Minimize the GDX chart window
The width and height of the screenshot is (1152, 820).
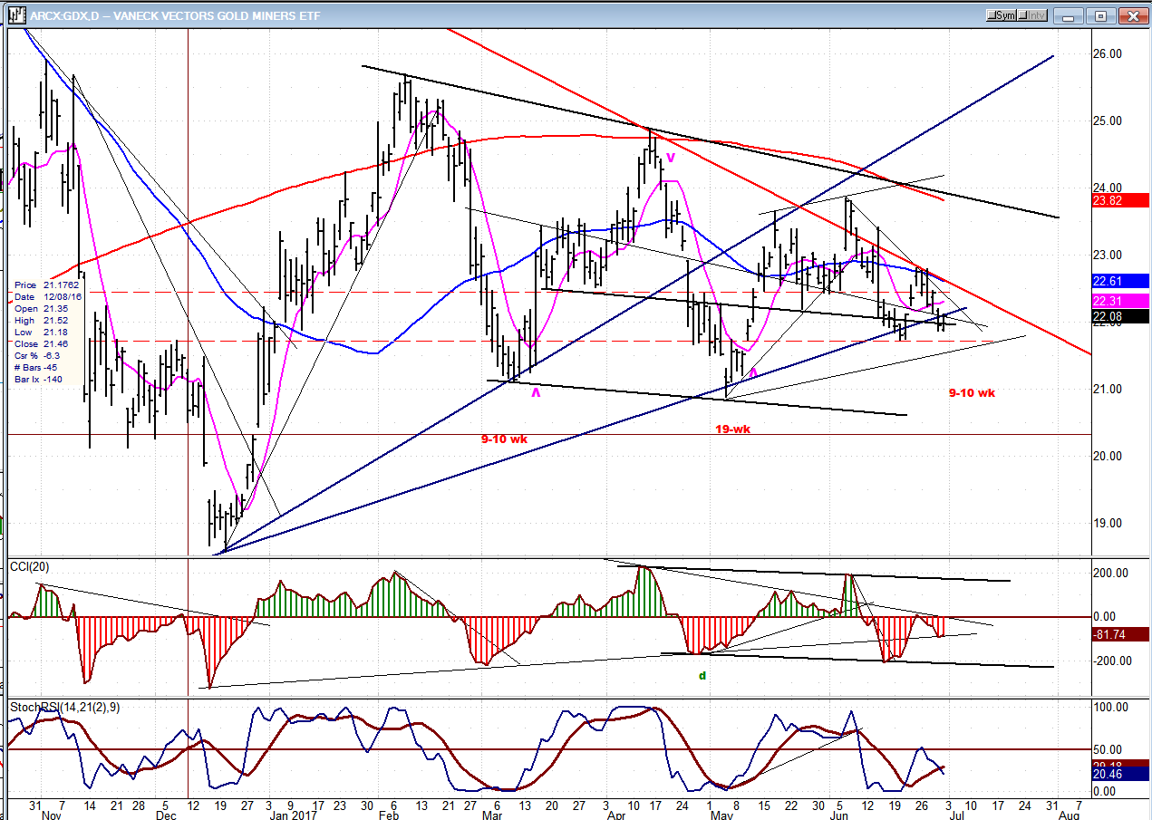coord(1070,15)
